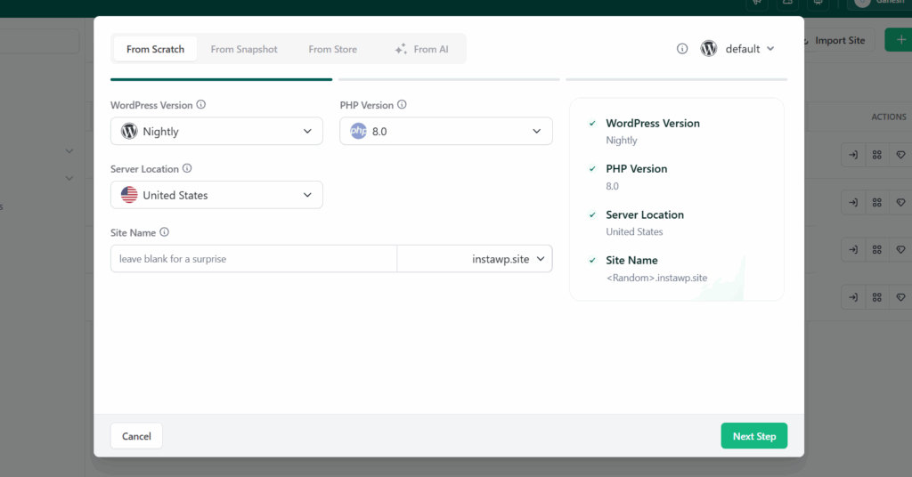Click the tag icon in first background row

point(900,155)
